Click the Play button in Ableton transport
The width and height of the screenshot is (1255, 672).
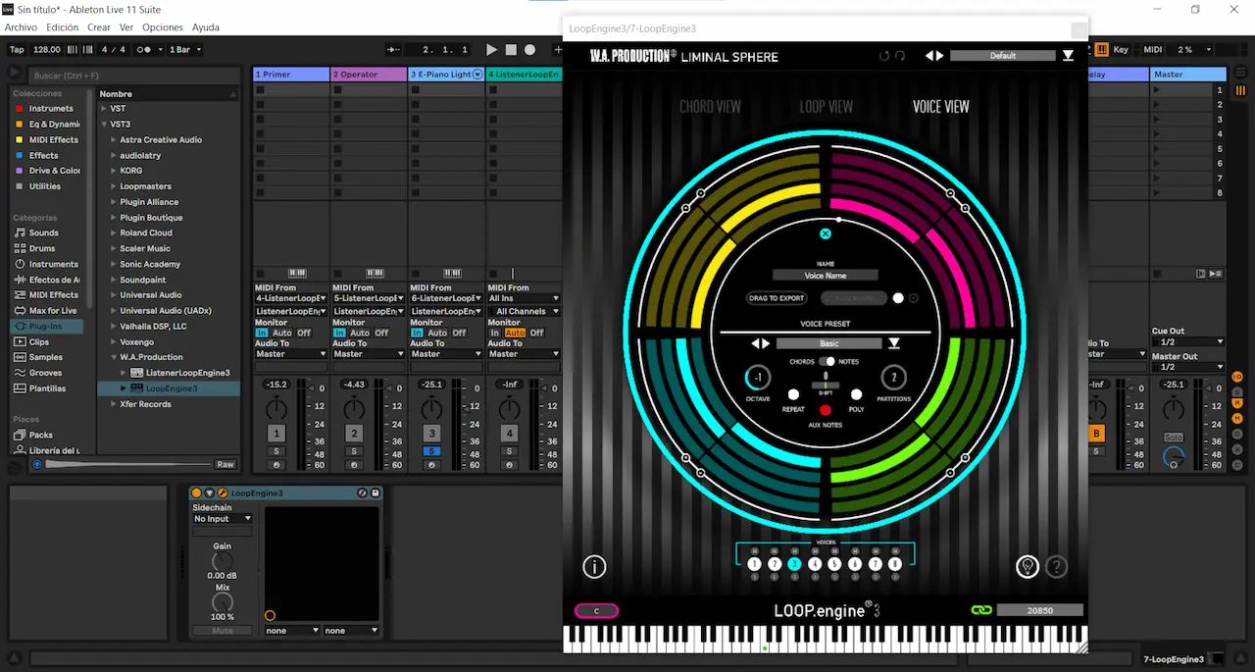pyautogui.click(x=492, y=49)
